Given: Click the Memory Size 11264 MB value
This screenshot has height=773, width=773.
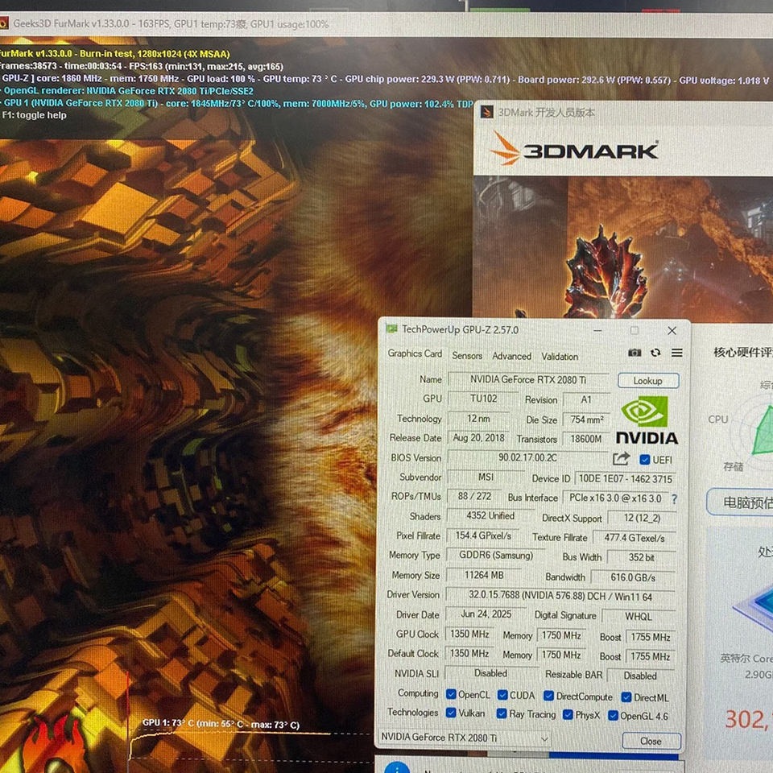Looking at the screenshot, I should click(484, 575).
